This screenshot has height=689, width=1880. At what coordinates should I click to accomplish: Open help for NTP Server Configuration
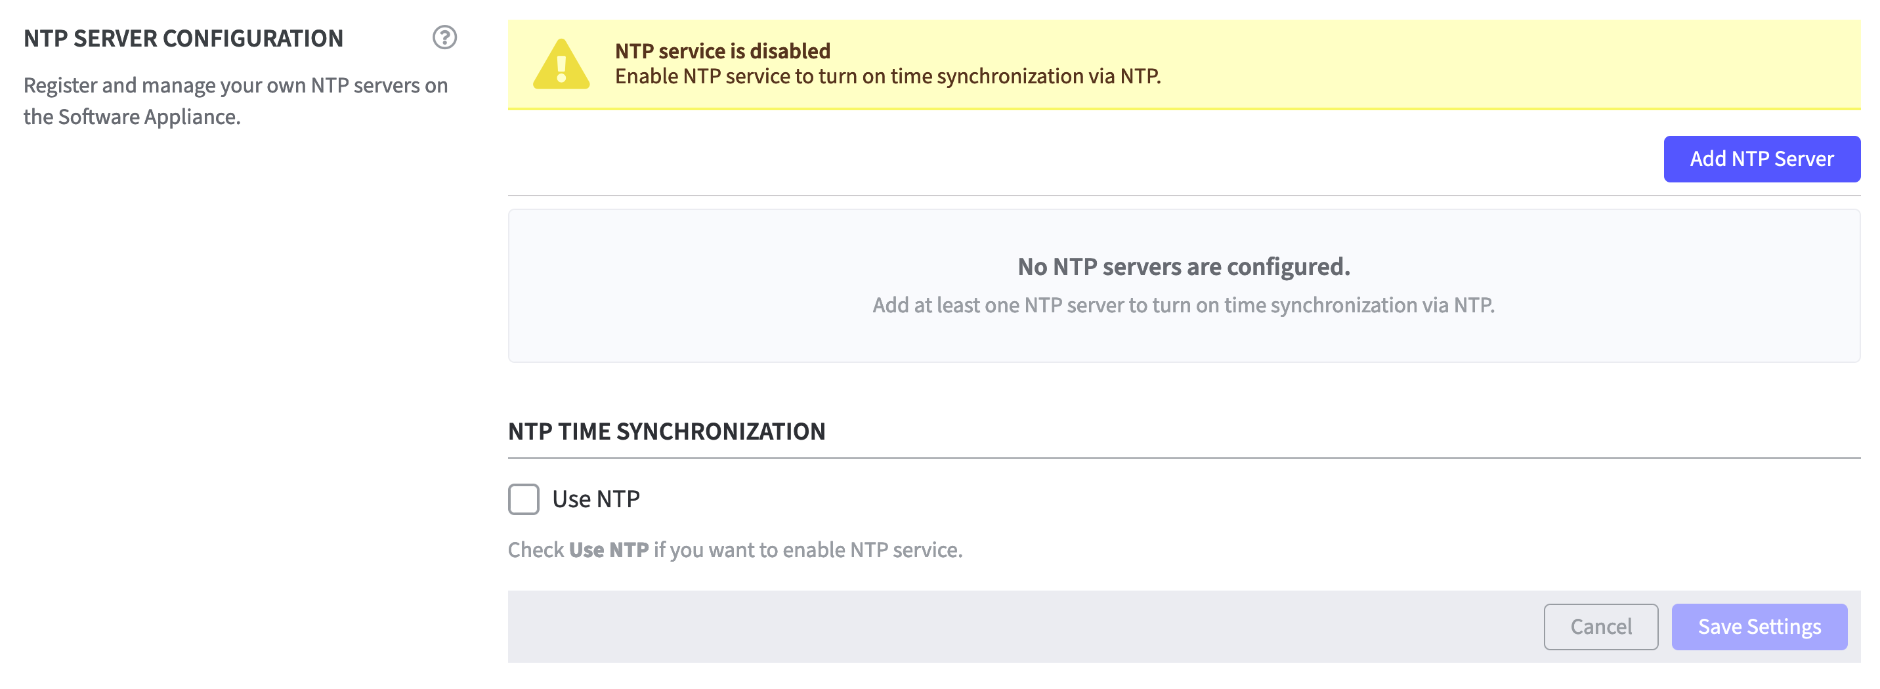tap(444, 37)
